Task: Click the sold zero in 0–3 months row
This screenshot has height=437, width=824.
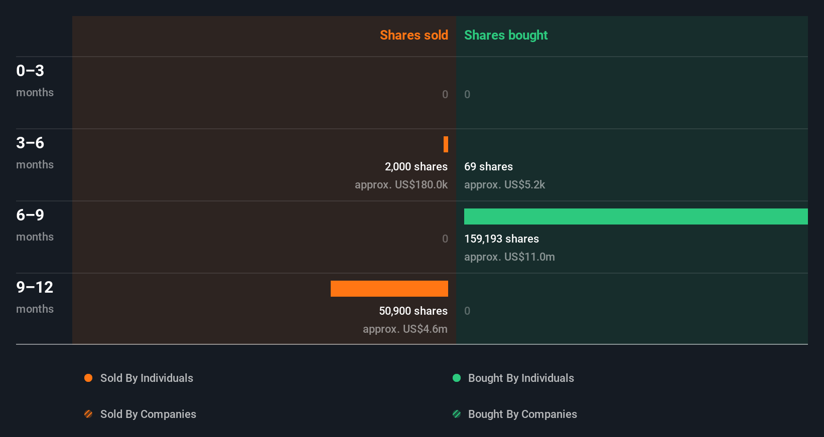Action: point(445,94)
